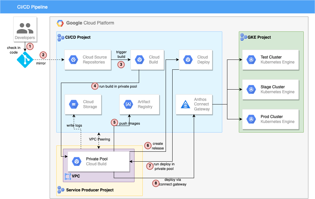Click the Test Cluster Kubernetes icon
Viewport: 315px width, 199px height.
pos(251,60)
